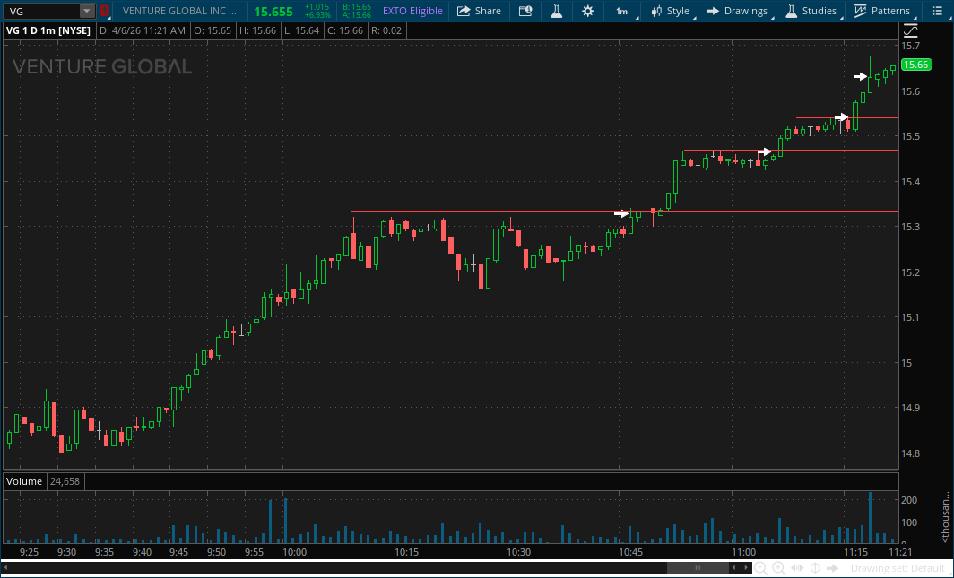The image size is (954, 578).
Task: Open the Patterns menu
Action: [882, 11]
